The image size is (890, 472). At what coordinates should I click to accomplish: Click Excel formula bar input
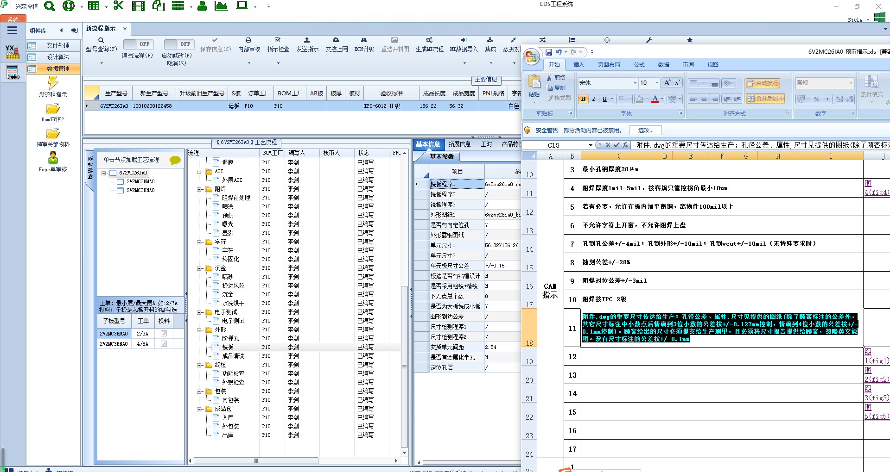(x=761, y=145)
